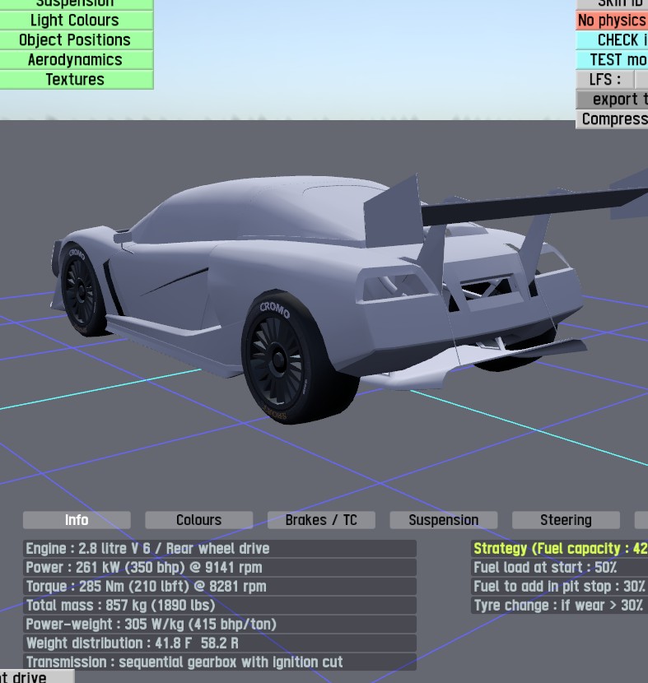Open the partially visible Suspension button at top
This screenshot has height=683, width=648.
77,5
